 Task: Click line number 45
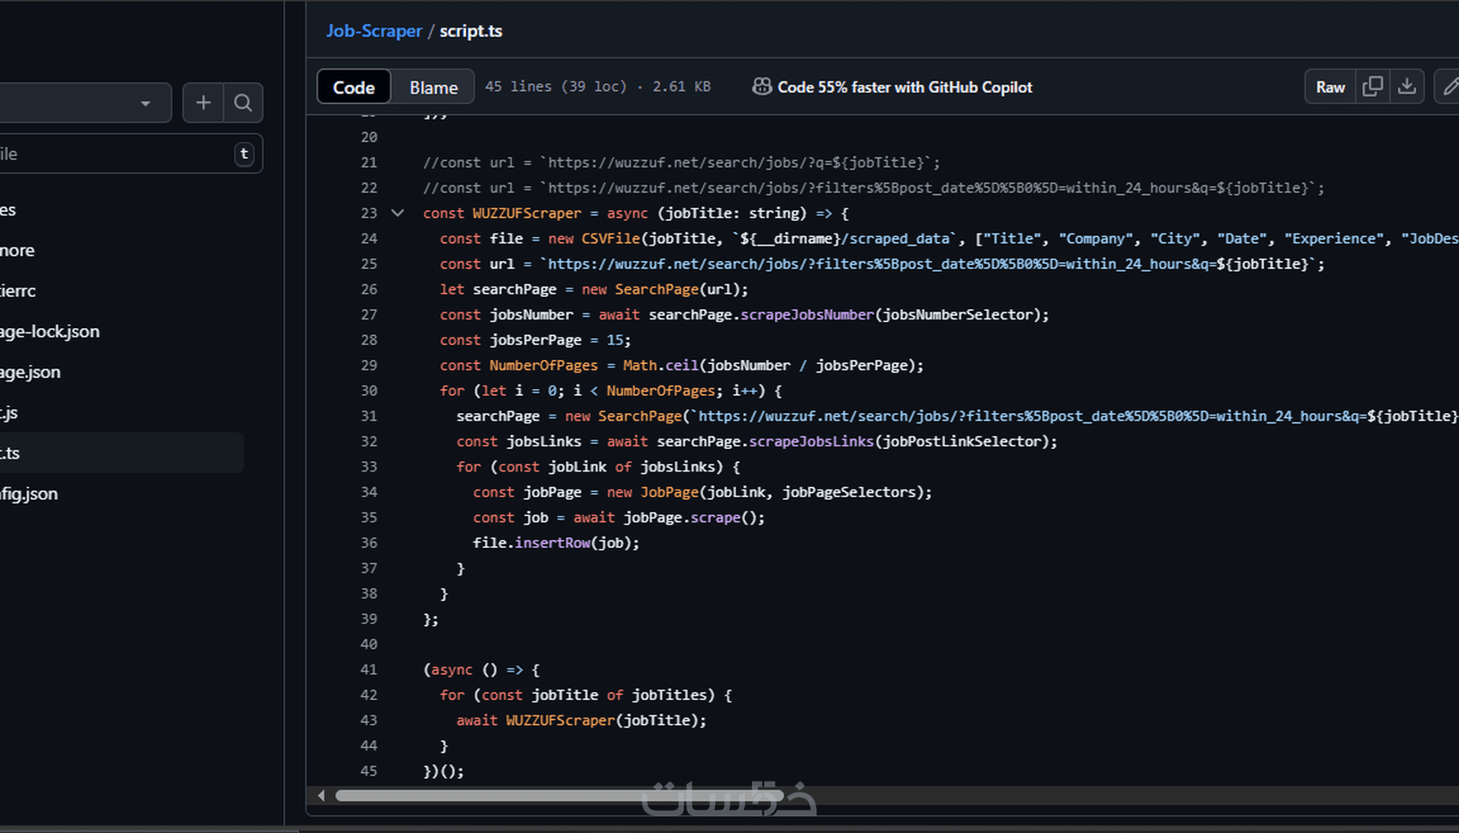point(369,771)
